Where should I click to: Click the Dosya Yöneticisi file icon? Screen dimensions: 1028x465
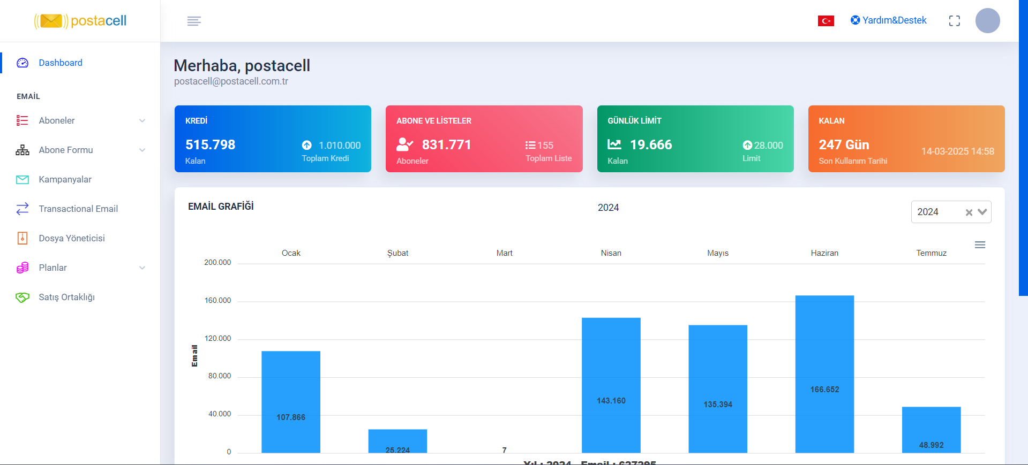22,238
